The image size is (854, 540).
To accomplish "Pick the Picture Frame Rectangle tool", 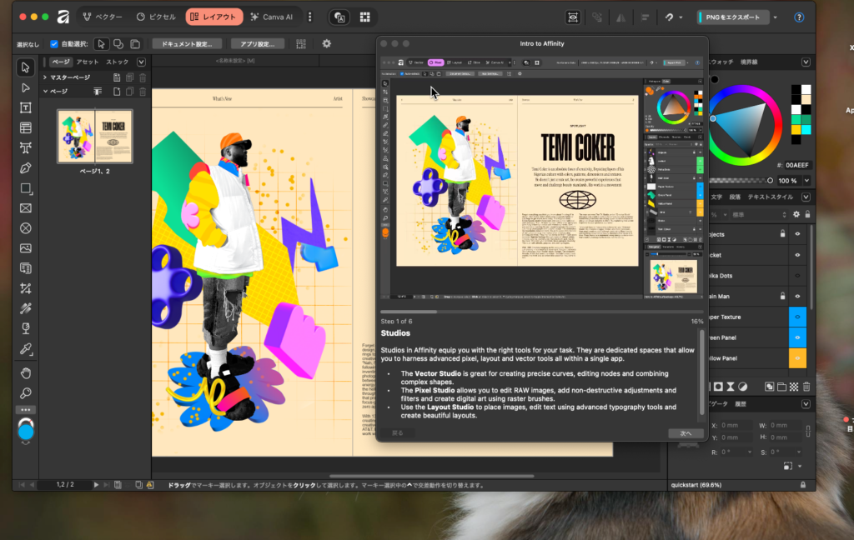I will (x=25, y=208).
